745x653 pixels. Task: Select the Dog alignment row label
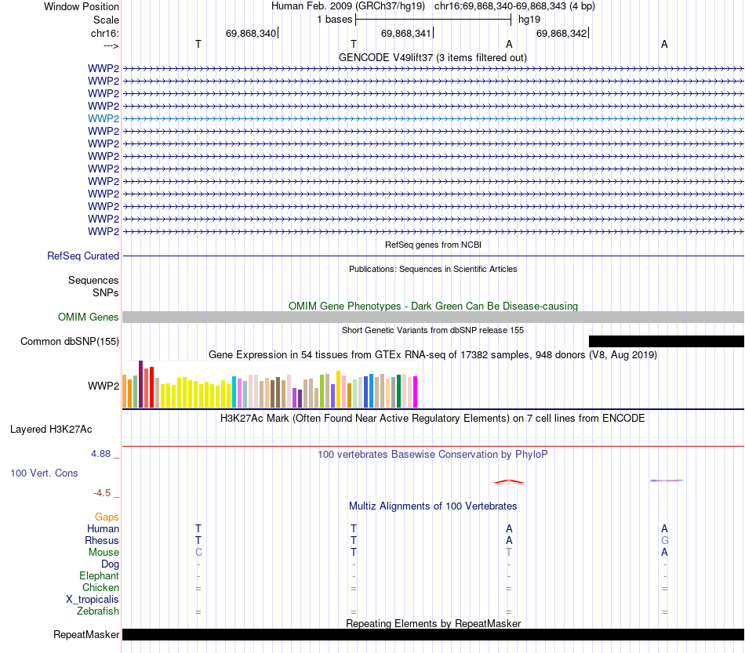(110, 564)
